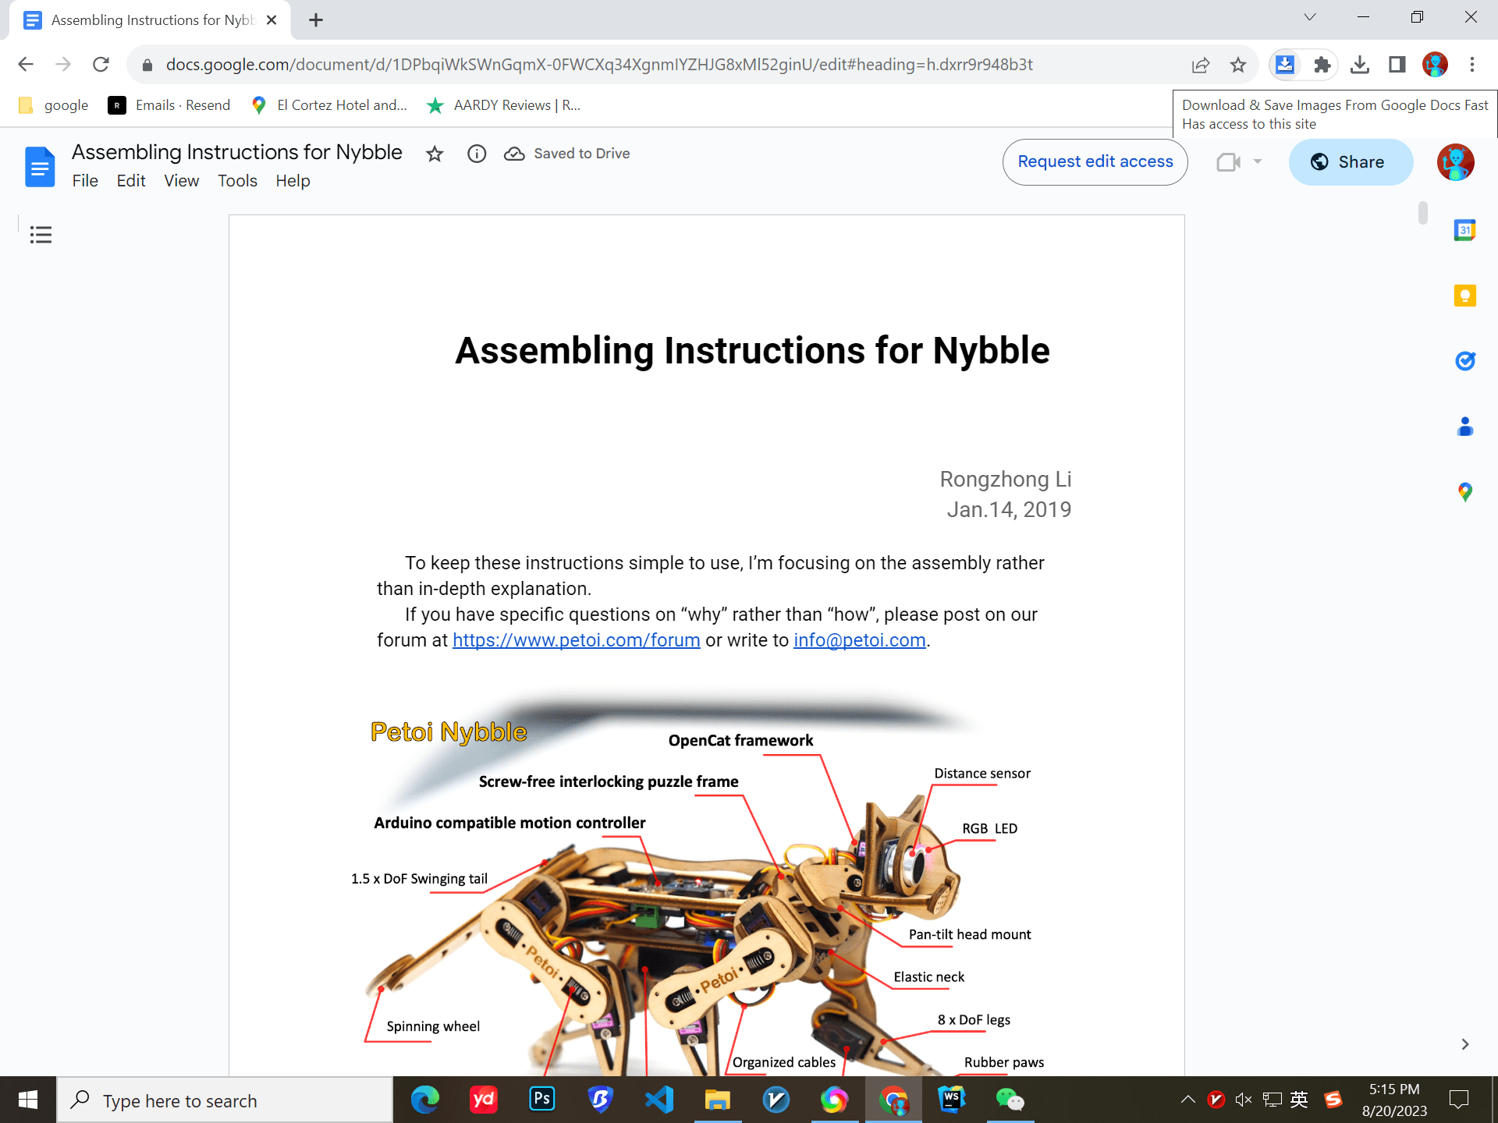
Task: Go forward to the next page
Action: [x=63, y=65]
